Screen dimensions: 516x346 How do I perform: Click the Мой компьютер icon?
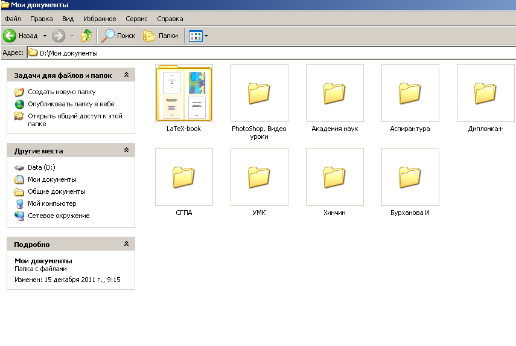click(19, 203)
